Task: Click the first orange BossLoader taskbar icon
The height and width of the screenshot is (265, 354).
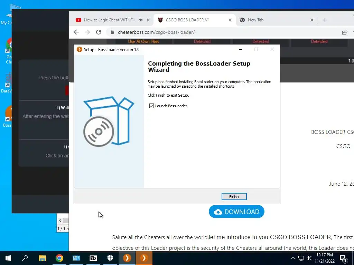Action: [x=127, y=258]
